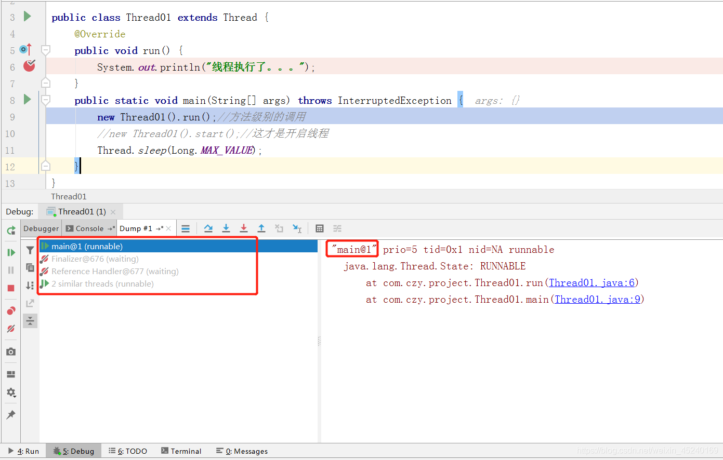Collapse the main method fold marker
This screenshot has height=460, width=723.
(46, 99)
